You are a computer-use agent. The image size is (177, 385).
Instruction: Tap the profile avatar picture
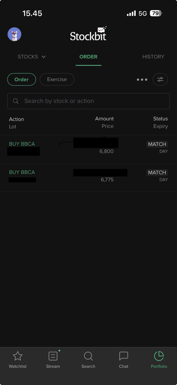pyautogui.click(x=14, y=34)
